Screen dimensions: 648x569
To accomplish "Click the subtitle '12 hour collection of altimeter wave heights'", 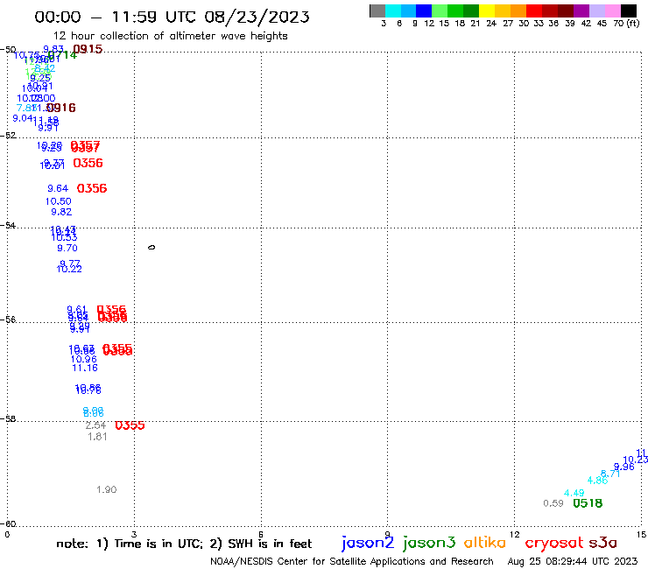I will (x=170, y=36).
